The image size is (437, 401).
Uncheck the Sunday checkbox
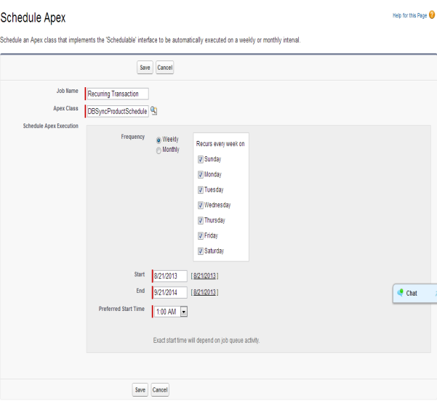point(200,159)
